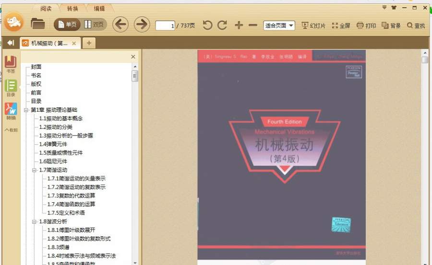Switch to double page view (双页)
The height and width of the screenshot is (265, 432).
(94, 24)
